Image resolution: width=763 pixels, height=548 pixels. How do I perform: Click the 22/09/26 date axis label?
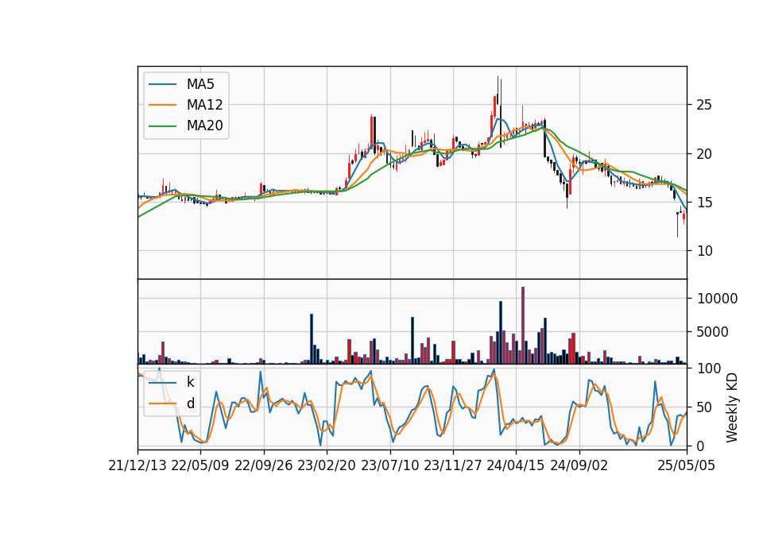[264, 465]
